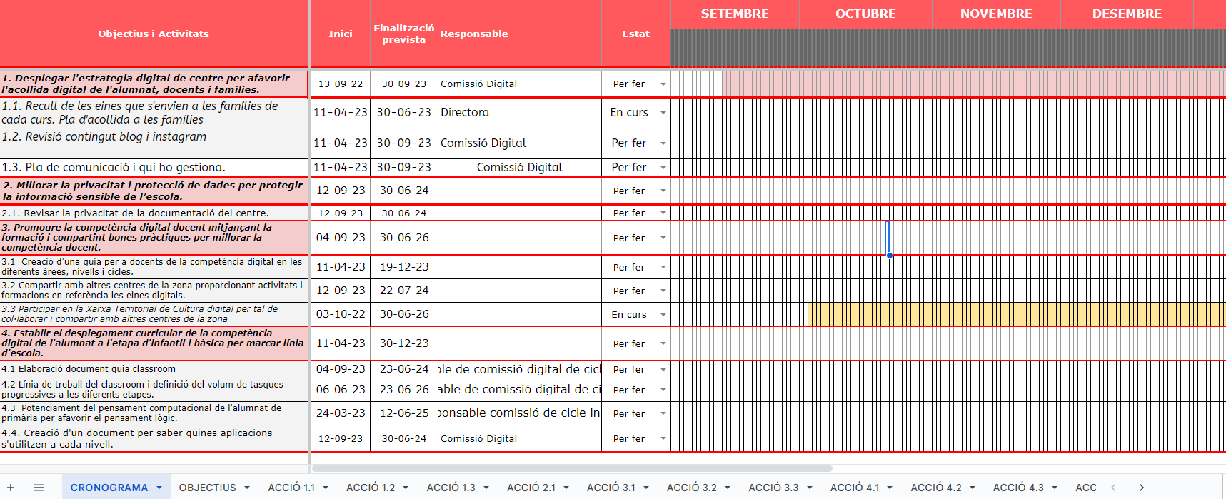1226x499 pixels.
Task: Click the add new sheet plus icon
Action: (11, 488)
